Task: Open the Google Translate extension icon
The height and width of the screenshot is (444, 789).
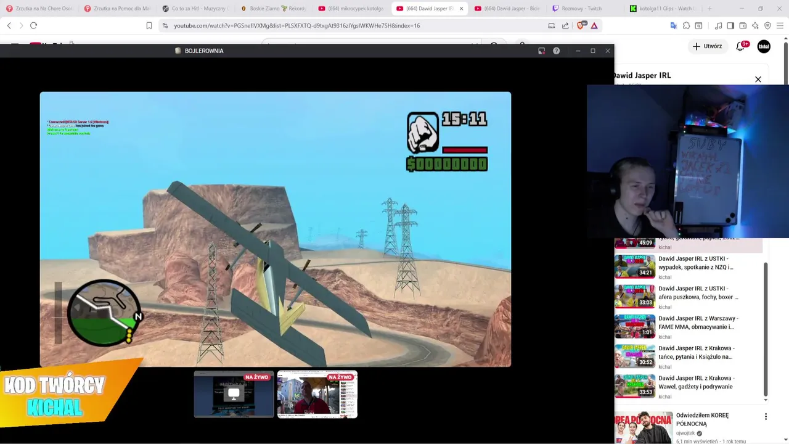Action: [x=674, y=25]
